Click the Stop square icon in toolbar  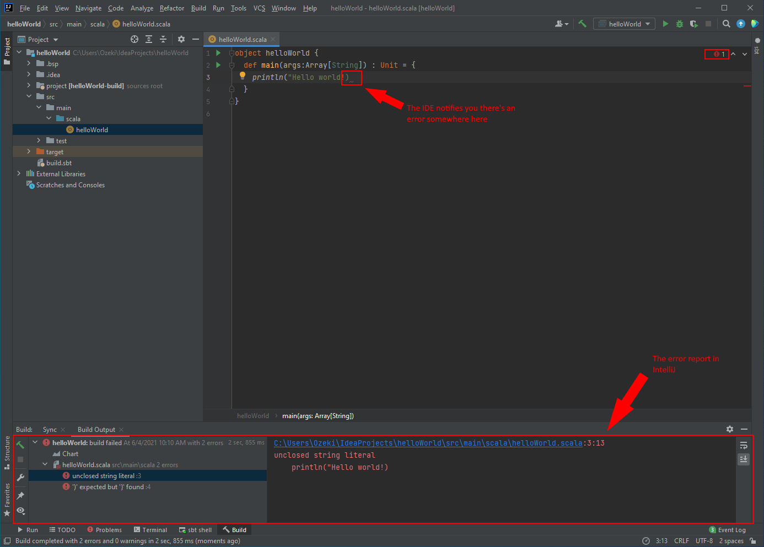tap(708, 24)
